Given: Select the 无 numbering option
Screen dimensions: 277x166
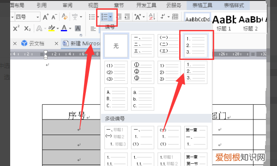Looking at the screenshot, I should coord(116,46).
